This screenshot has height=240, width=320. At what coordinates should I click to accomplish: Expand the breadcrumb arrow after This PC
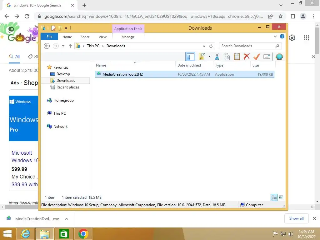[103, 46]
